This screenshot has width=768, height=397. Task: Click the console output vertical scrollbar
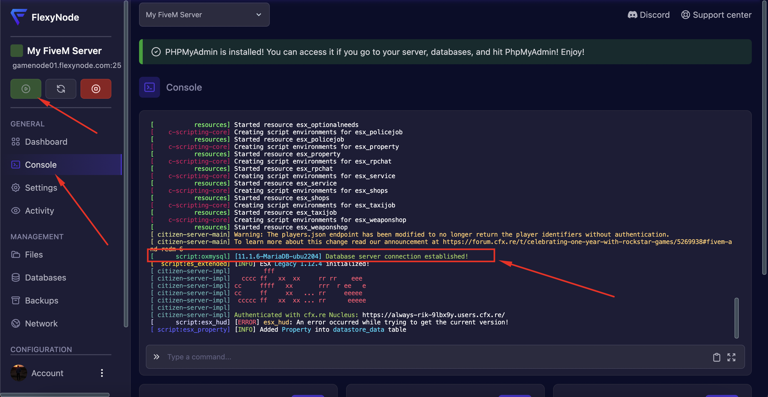tap(736, 318)
